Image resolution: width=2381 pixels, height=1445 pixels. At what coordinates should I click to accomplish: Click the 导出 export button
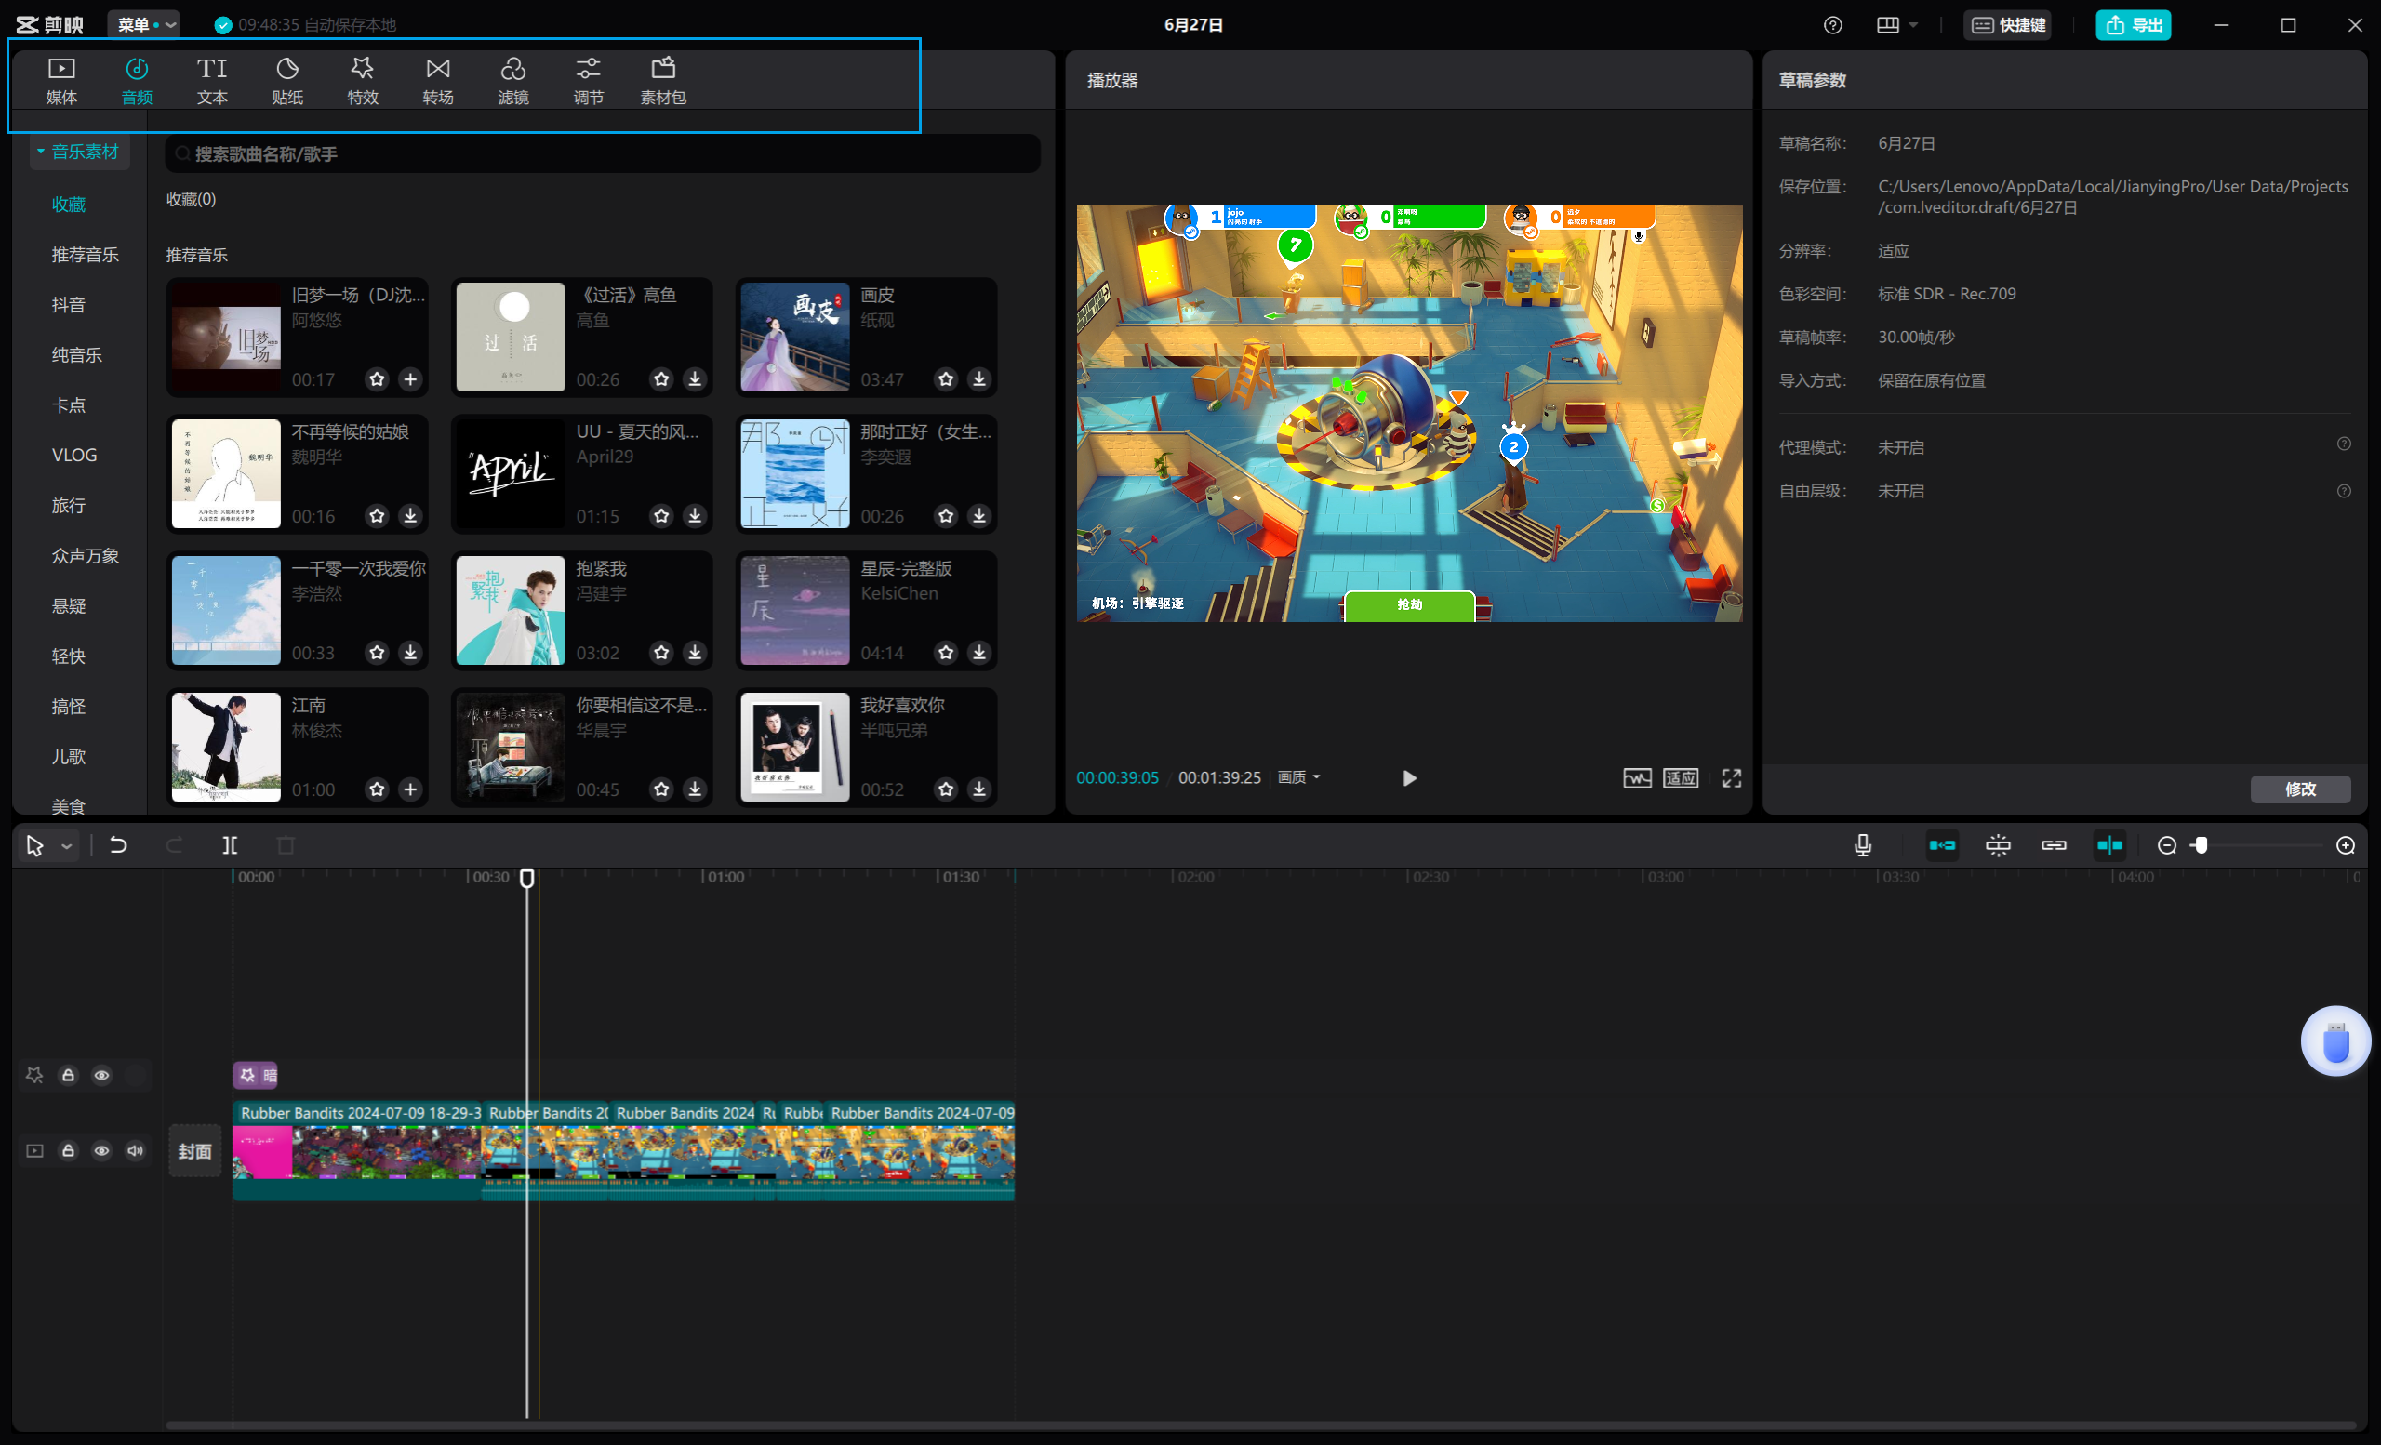click(x=2133, y=25)
